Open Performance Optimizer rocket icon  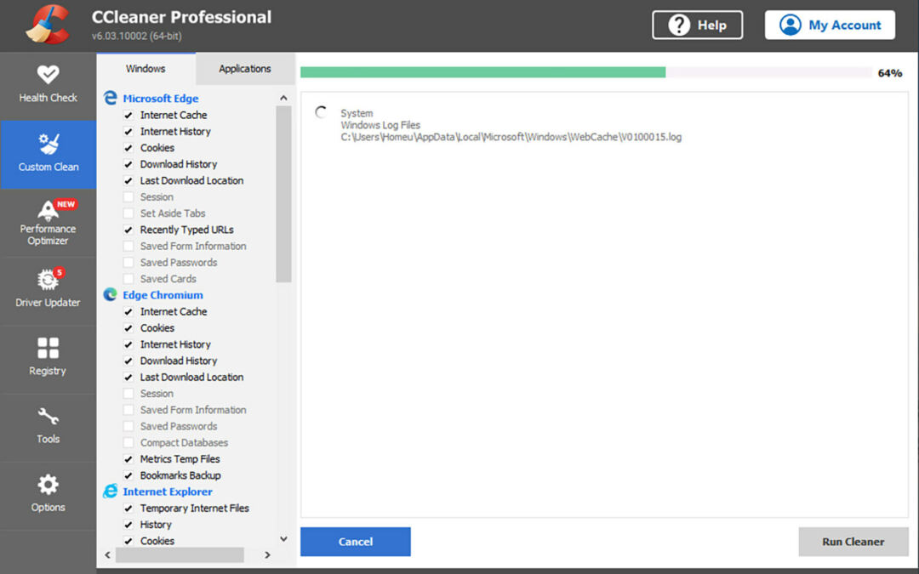48,210
